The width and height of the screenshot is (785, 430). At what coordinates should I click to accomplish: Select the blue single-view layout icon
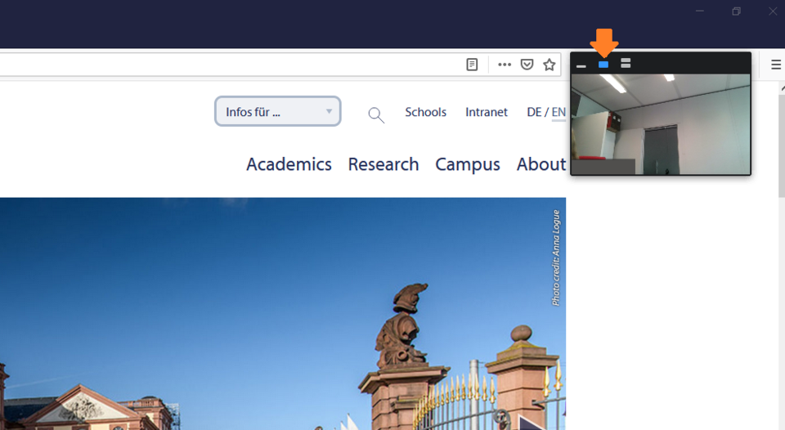[603, 65]
